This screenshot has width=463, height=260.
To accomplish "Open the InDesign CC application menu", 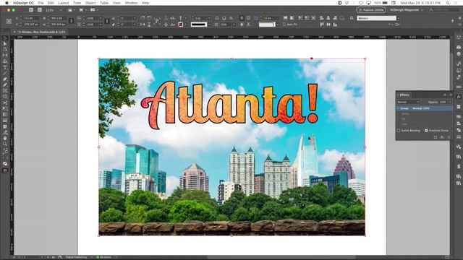I will click(23, 3).
